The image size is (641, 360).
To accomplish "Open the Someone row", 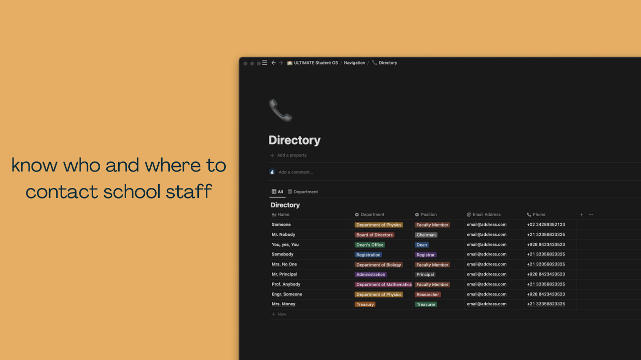I will pyautogui.click(x=281, y=225).
